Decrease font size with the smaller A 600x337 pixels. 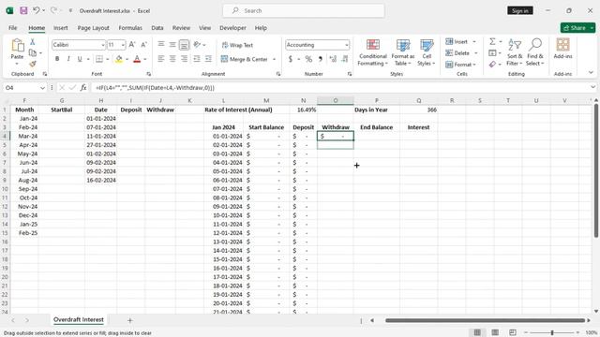click(x=143, y=45)
